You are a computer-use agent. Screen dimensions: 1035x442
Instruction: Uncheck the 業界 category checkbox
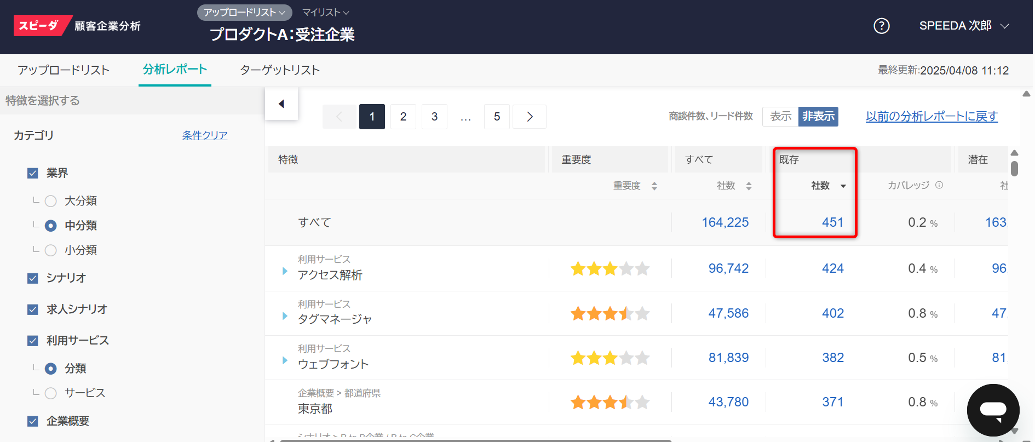(33, 174)
